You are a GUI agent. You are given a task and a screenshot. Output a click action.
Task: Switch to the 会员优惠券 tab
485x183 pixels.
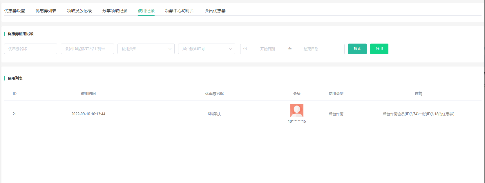coord(215,11)
